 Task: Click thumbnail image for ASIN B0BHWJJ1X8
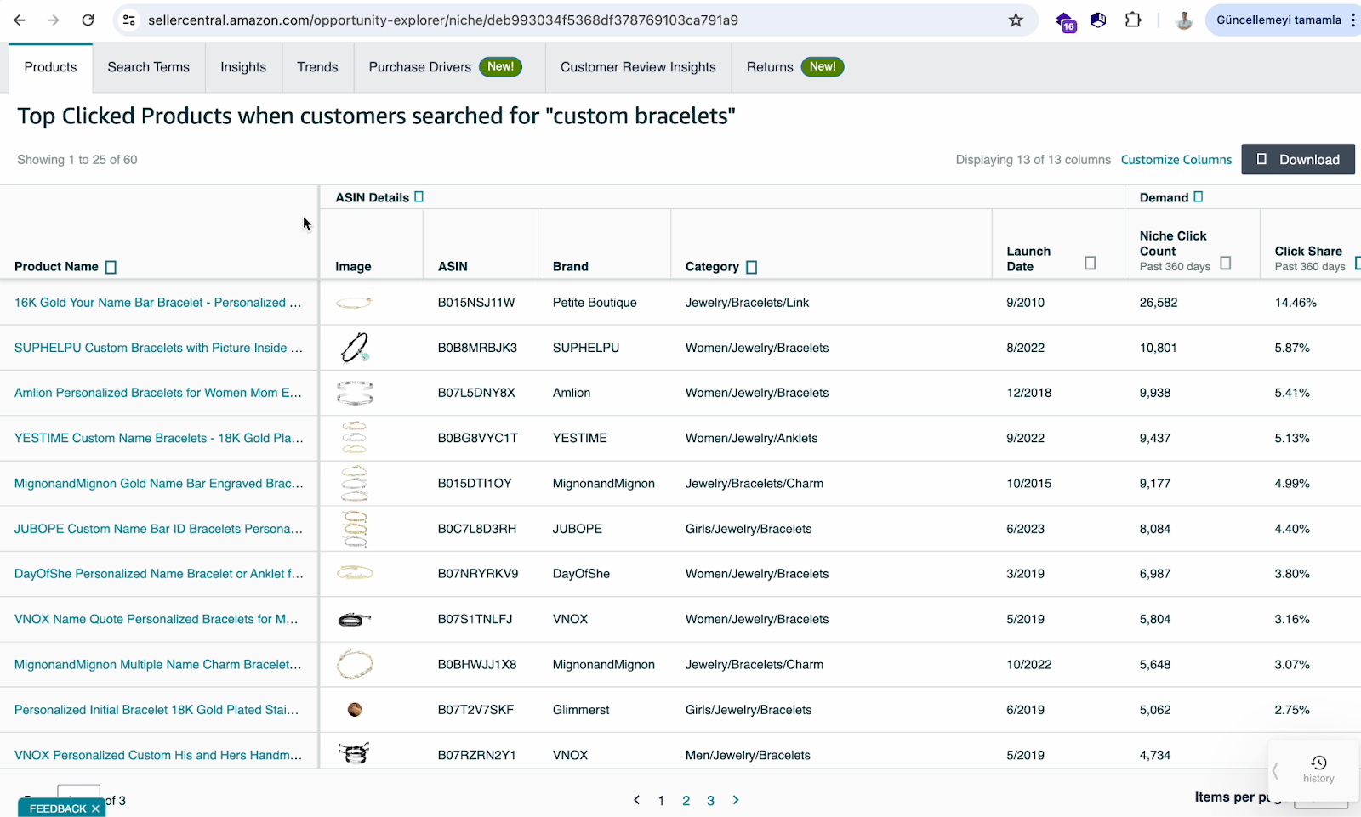pos(355,665)
